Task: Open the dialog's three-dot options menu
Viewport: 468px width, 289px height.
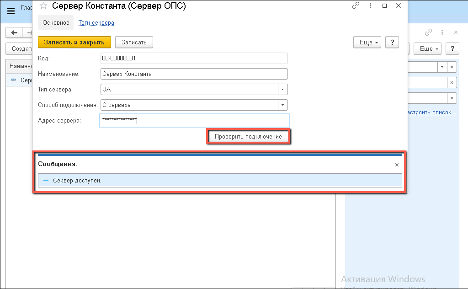Action: point(370,6)
